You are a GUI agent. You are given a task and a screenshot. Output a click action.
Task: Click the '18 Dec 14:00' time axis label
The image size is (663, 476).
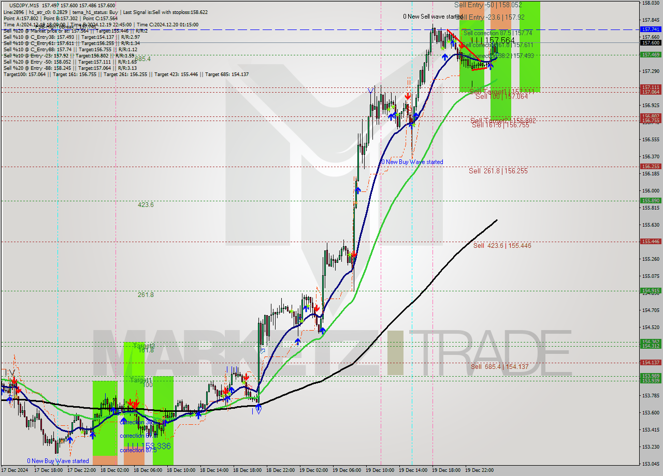click(x=214, y=470)
